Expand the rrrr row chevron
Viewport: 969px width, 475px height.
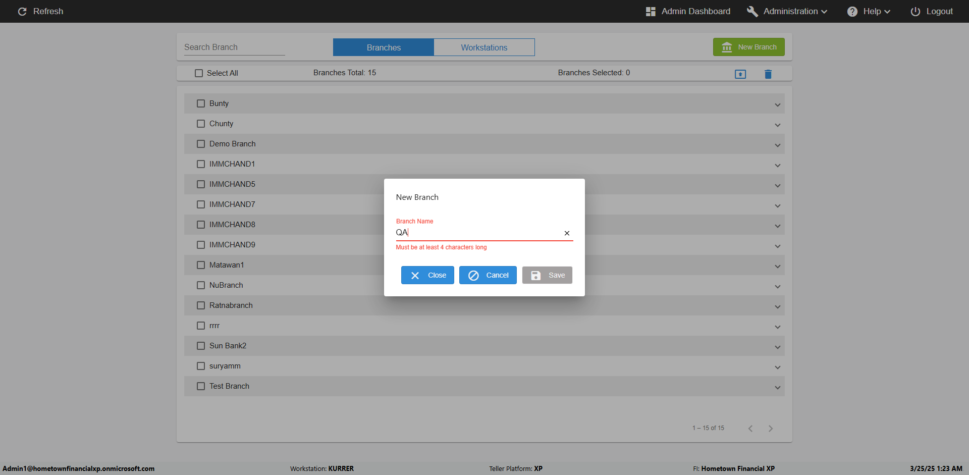(778, 327)
